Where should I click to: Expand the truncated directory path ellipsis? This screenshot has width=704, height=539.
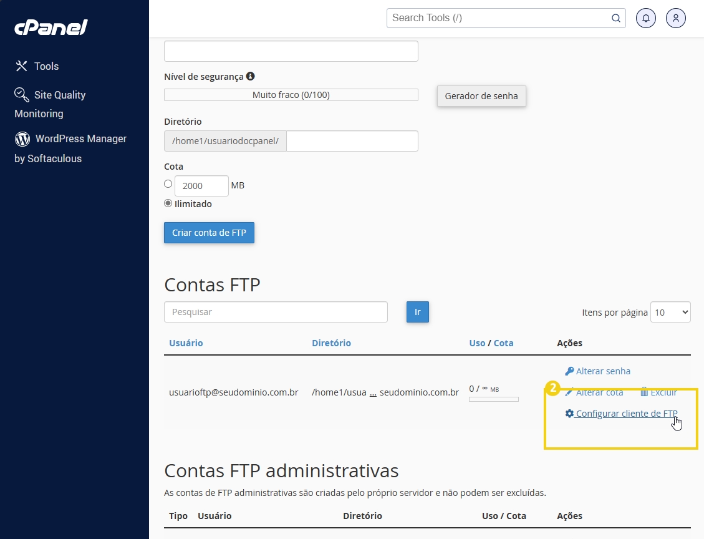click(373, 393)
